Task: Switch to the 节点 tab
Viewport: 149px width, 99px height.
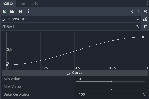Action: pyautogui.click(x=22, y=3)
